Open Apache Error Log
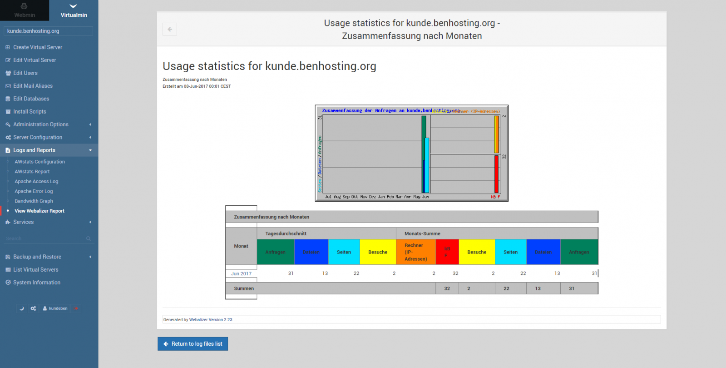The height and width of the screenshot is (368, 726). pos(34,191)
